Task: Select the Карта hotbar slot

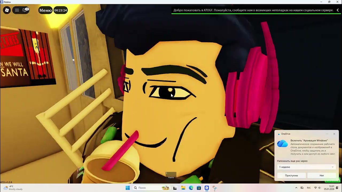Action: coord(171,175)
